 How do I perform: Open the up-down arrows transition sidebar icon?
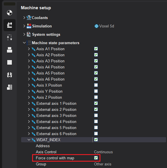click(10, 38)
